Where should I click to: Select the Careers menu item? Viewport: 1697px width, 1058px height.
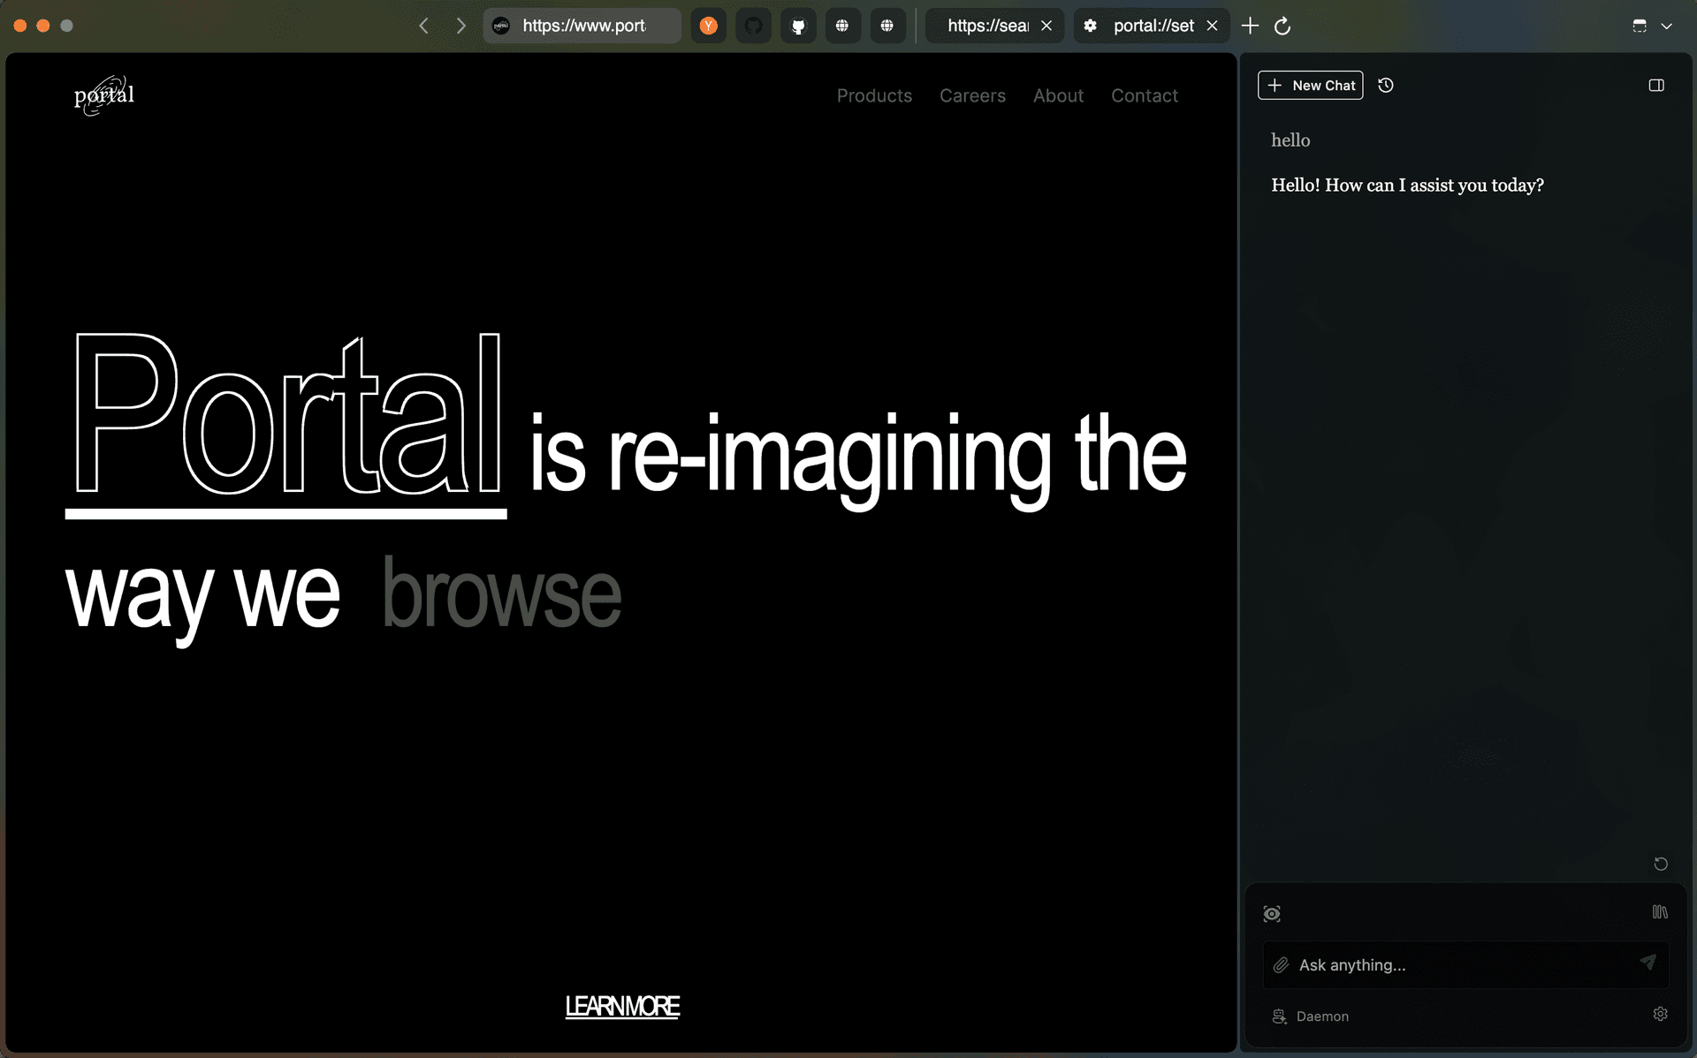(x=972, y=96)
